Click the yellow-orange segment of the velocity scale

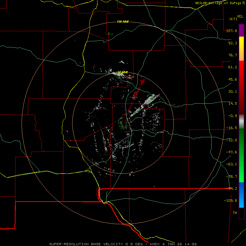[x=241, y=49]
